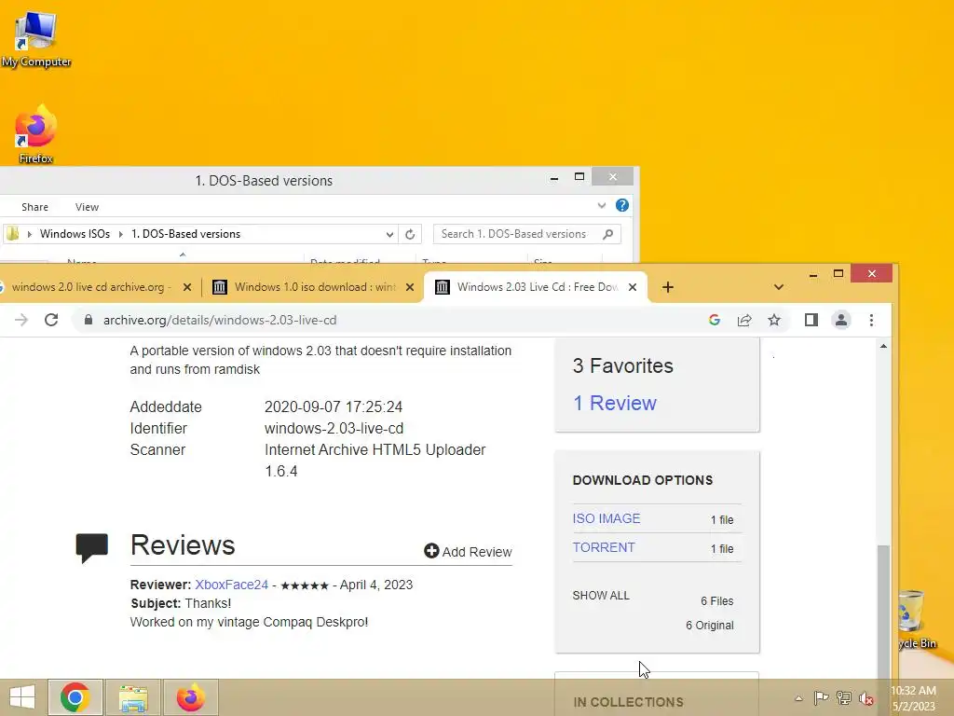Expand the arrow before Windows ISOs in breadcrumb
The width and height of the screenshot is (954, 716).
point(29,234)
